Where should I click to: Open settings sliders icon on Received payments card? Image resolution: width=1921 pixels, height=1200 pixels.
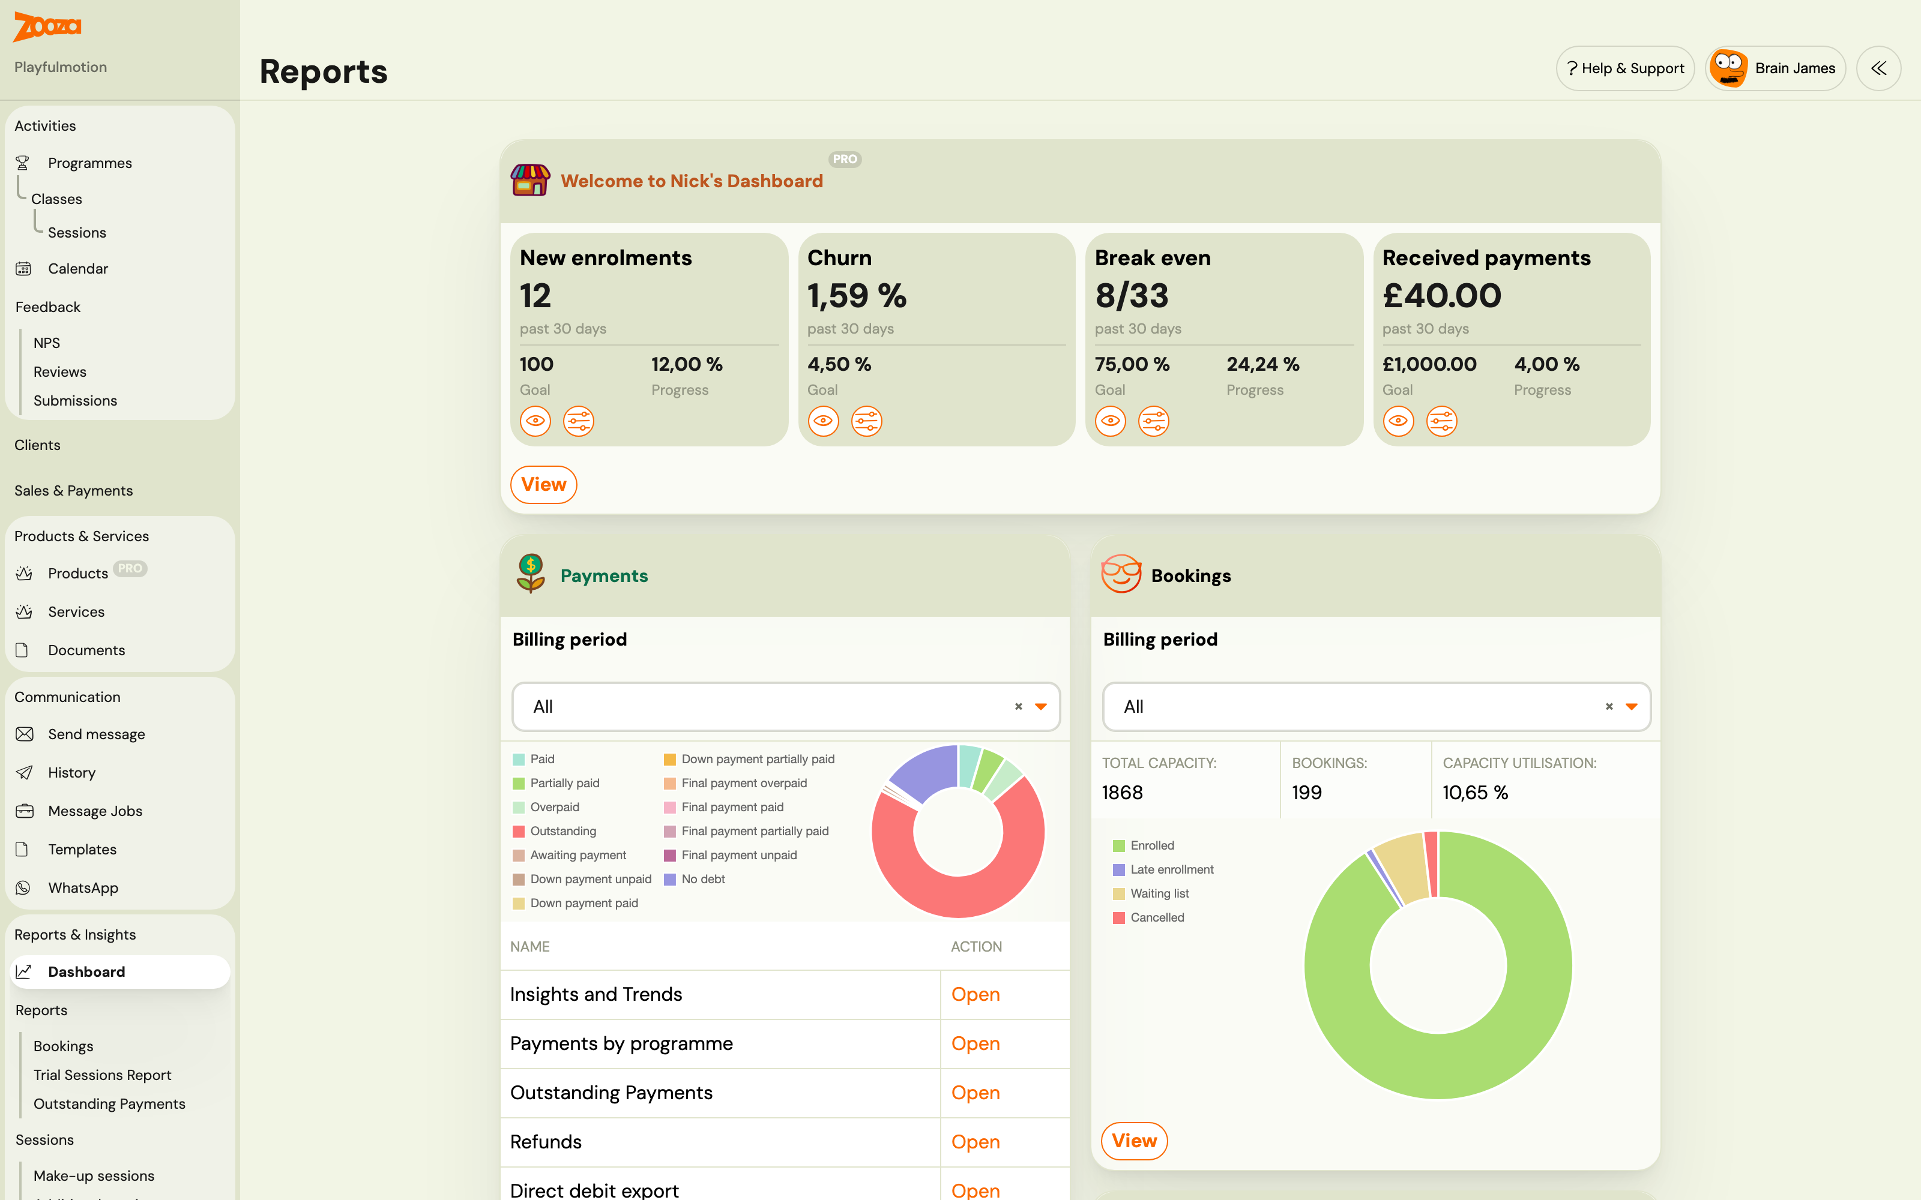click(1441, 421)
